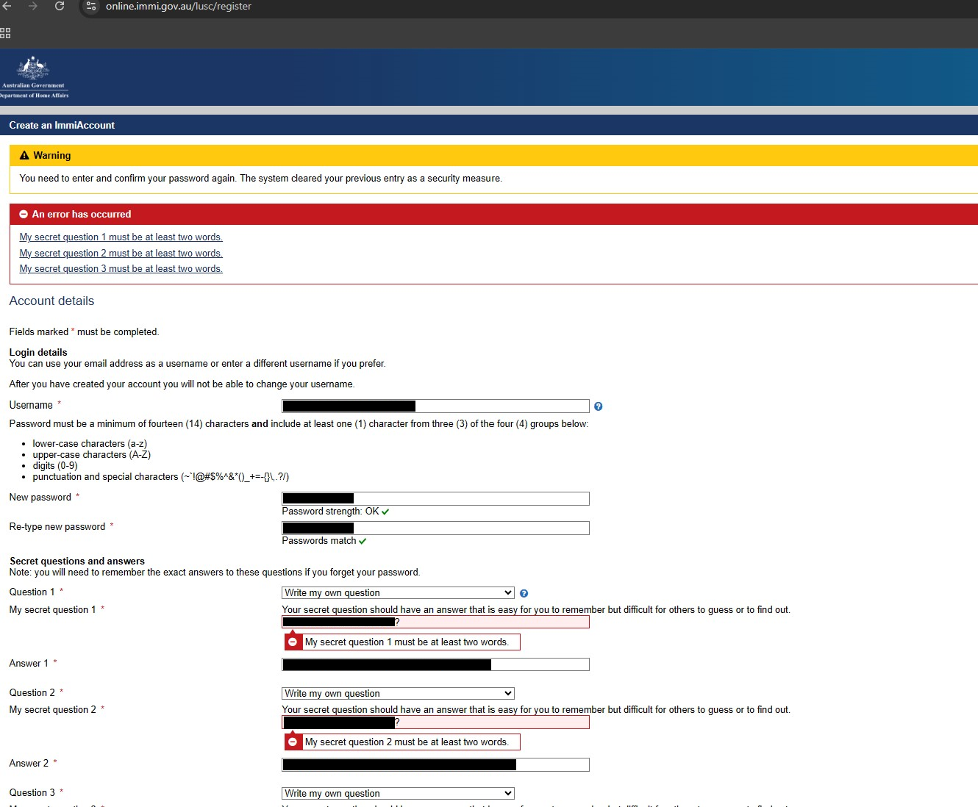978x807 pixels.
Task: Follow the secret question 2 error link
Action: 121,254
